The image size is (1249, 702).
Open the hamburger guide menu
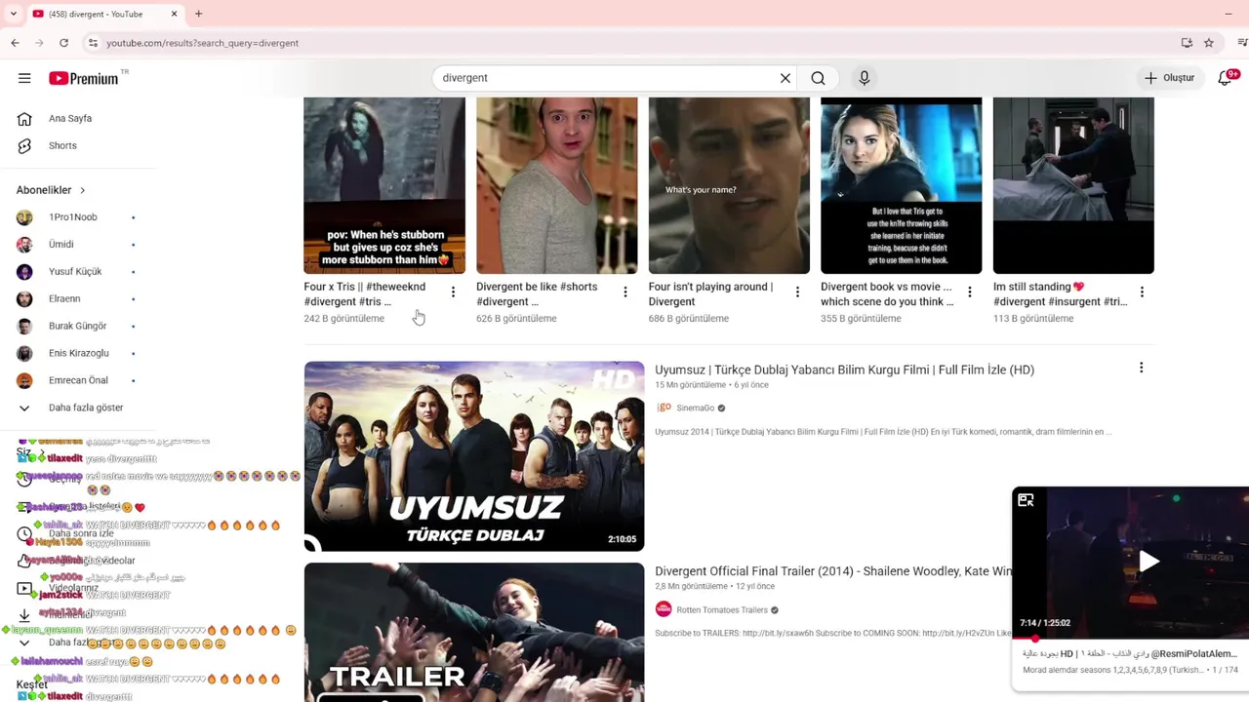click(x=24, y=78)
